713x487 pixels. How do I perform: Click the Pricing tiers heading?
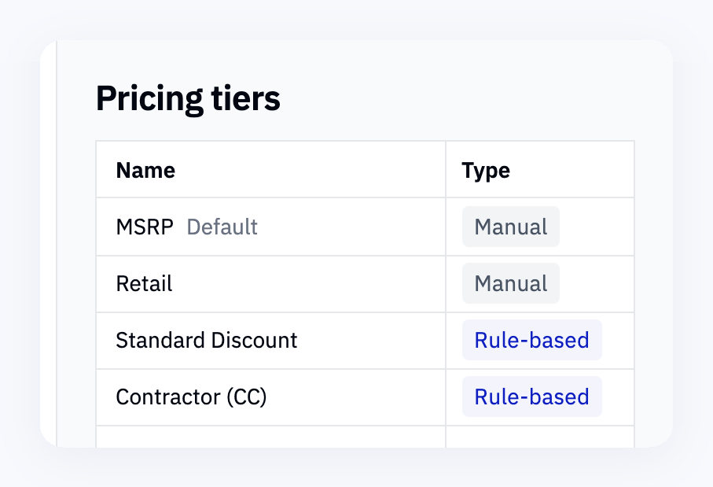tap(188, 98)
